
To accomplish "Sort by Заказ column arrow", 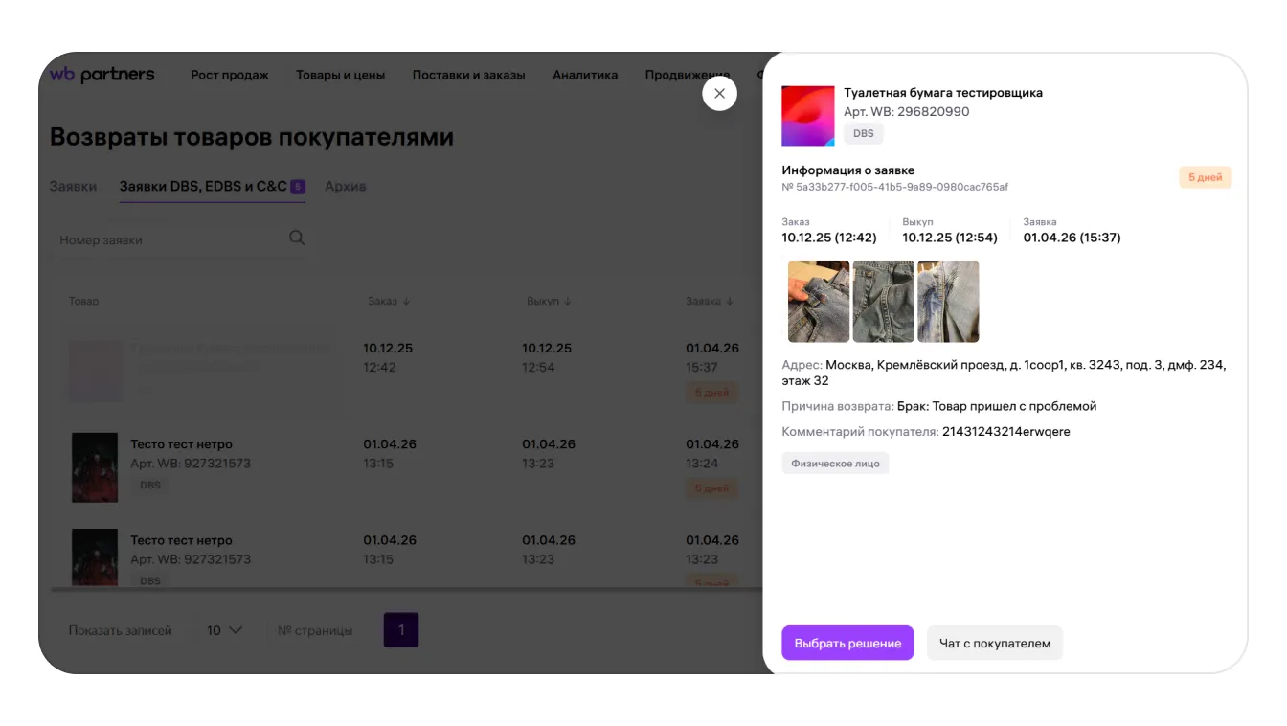I will click(406, 301).
